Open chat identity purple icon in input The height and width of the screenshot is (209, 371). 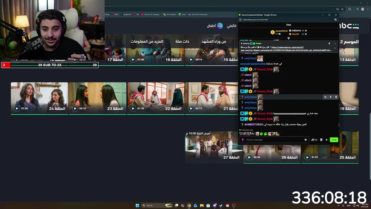[243, 140]
